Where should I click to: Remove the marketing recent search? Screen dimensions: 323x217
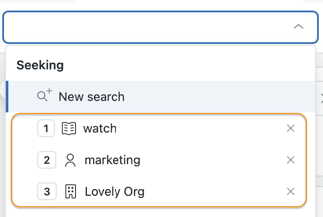tap(290, 160)
